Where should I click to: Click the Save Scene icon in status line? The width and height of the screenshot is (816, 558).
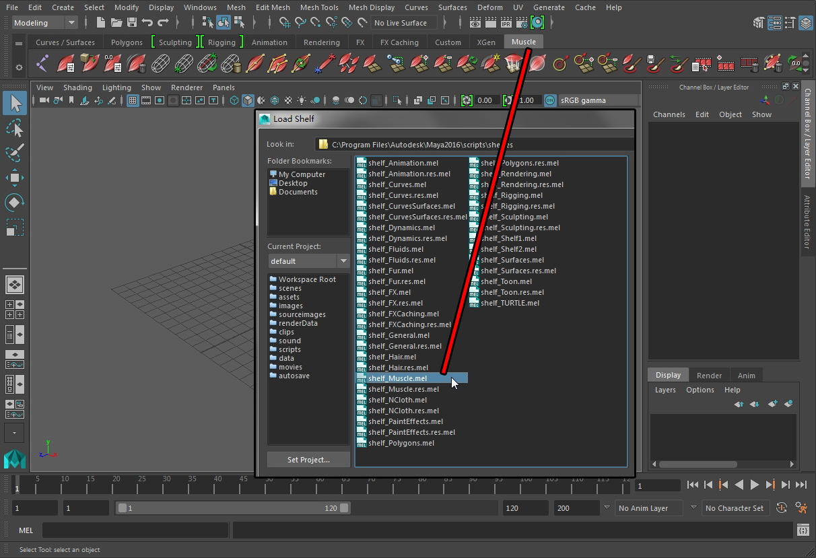pyautogui.click(x=132, y=23)
